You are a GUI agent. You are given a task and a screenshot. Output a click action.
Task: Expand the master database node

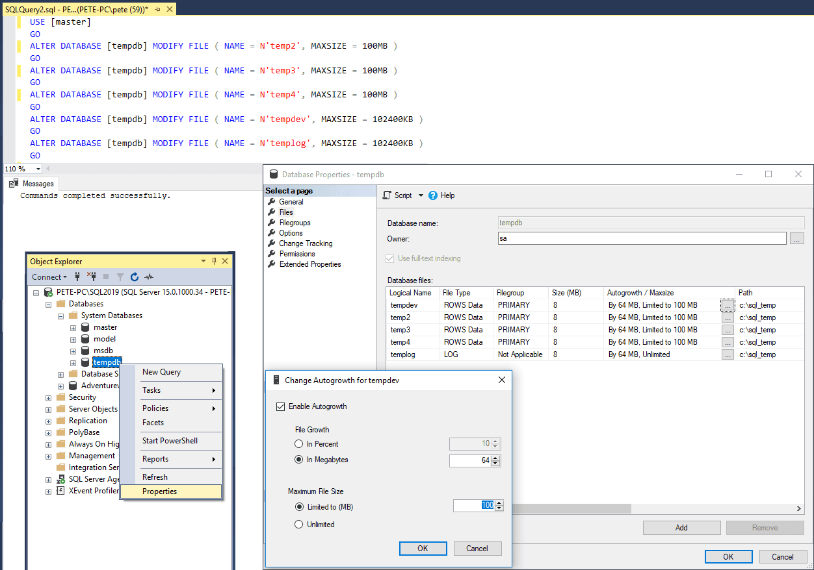pos(72,327)
